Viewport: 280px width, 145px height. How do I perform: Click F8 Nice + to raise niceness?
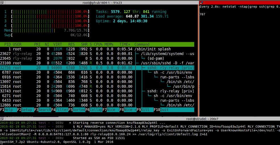(128, 110)
